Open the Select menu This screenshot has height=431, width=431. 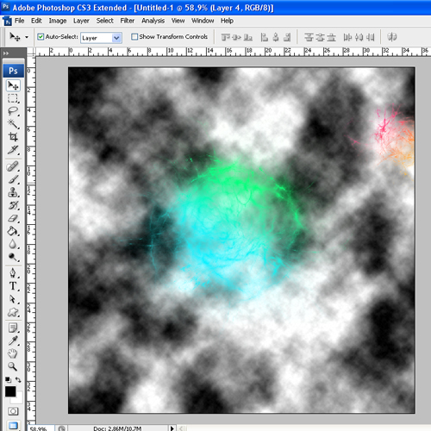click(x=105, y=21)
